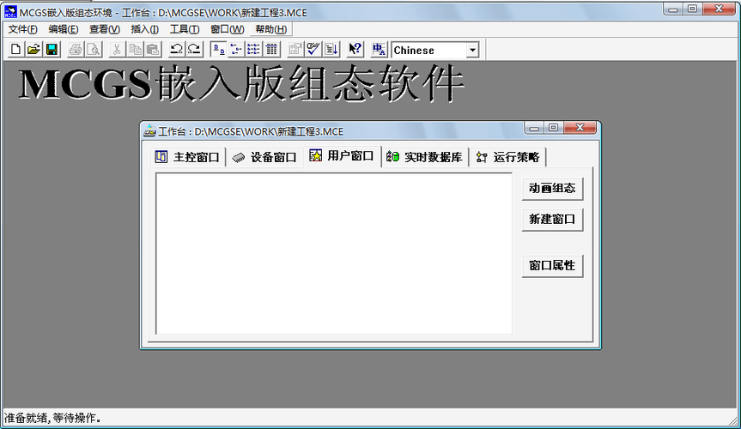
Task: Click the checkmark project check icon
Action: (313, 49)
